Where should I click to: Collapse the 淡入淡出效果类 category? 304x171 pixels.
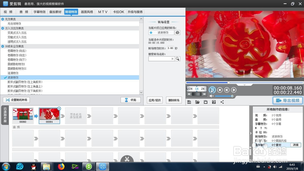click(x=3, y=28)
